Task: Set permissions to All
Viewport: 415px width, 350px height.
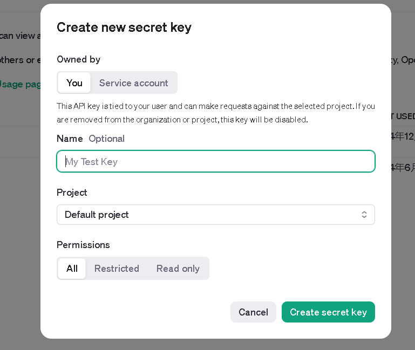Action: (72, 269)
